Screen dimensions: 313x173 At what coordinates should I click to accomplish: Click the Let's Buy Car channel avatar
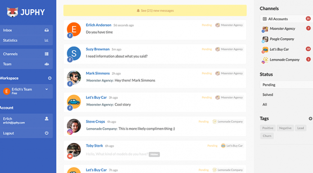tap(265, 49)
